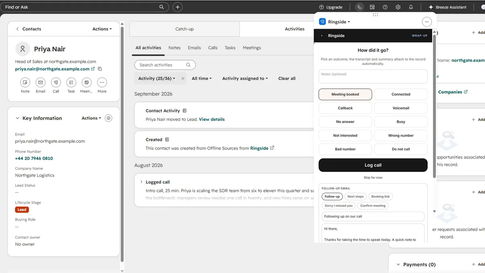Select the Notes sub-tab
The width and height of the screenshot is (485, 273).
coord(175,48)
